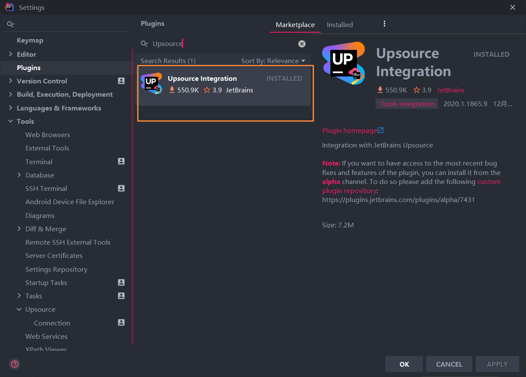Close the Settings dialog
Image resolution: width=526 pixels, height=377 pixels.
click(x=513, y=7)
